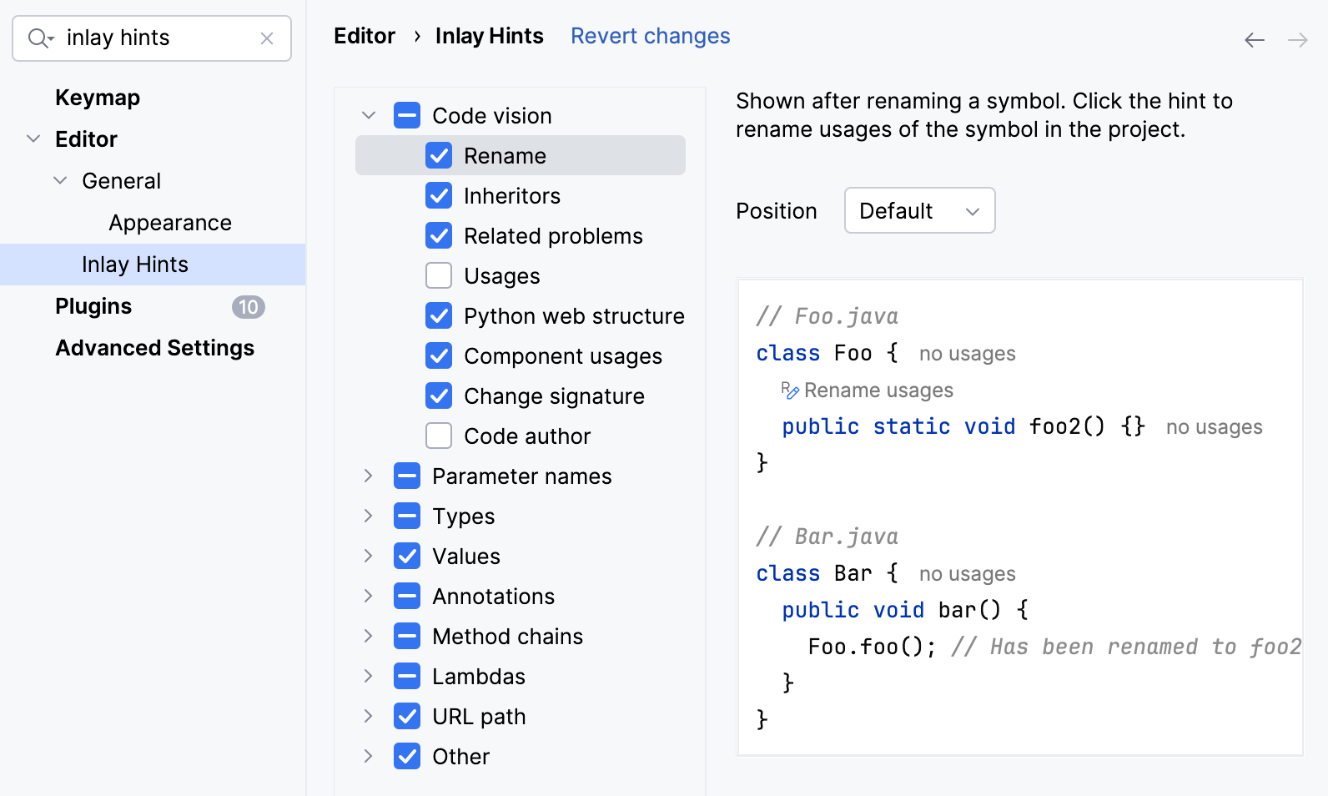Clear the inlay hints search text
Image resolution: width=1328 pixels, height=796 pixels.
[x=267, y=38]
